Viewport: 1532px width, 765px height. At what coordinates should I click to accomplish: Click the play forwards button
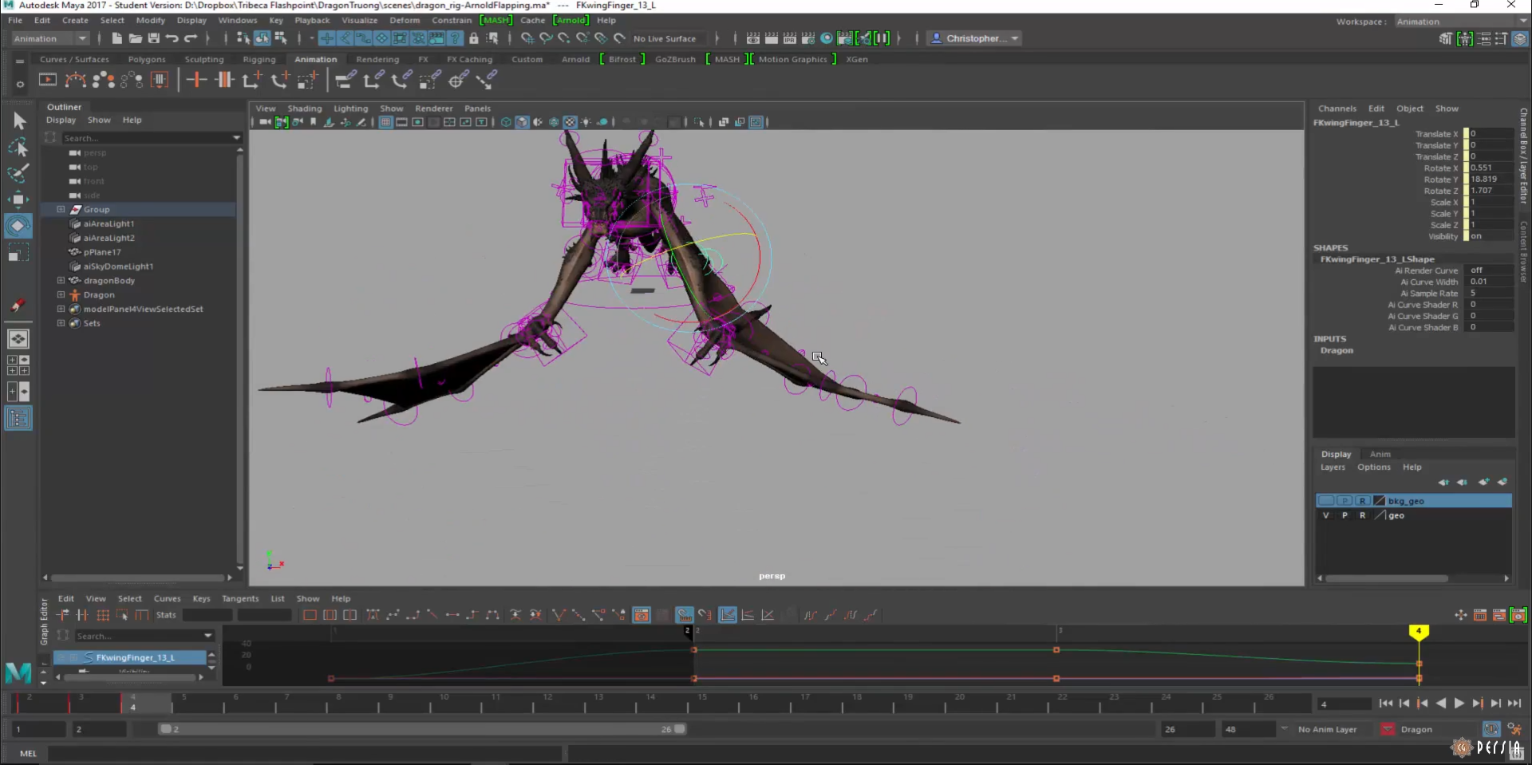(x=1459, y=703)
